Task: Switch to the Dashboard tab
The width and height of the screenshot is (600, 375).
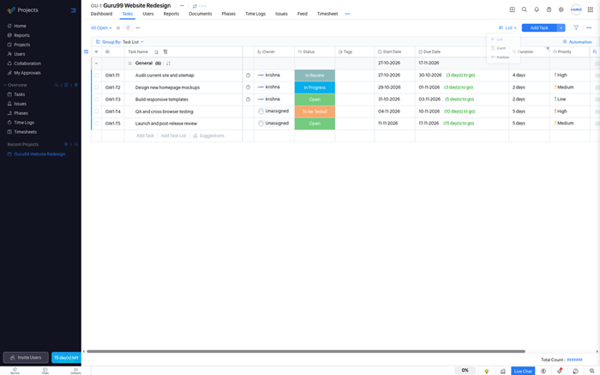Action: [x=101, y=14]
